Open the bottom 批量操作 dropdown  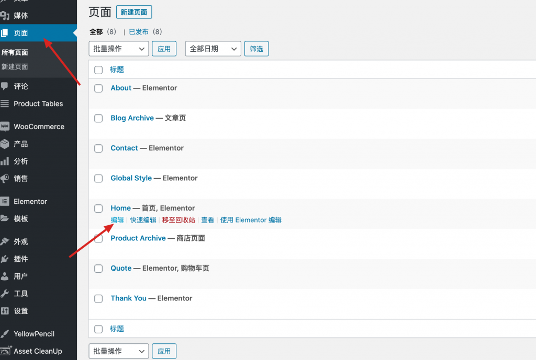coord(119,351)
